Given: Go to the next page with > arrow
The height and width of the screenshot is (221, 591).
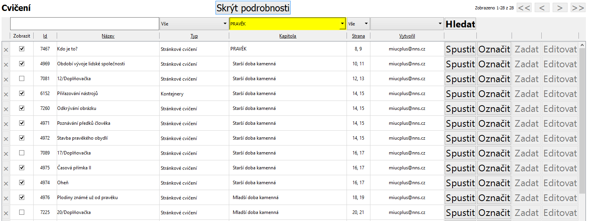Looking at the screenshot, I should tap(560, 7).
